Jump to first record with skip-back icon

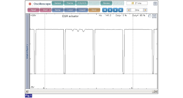(105, 10)
